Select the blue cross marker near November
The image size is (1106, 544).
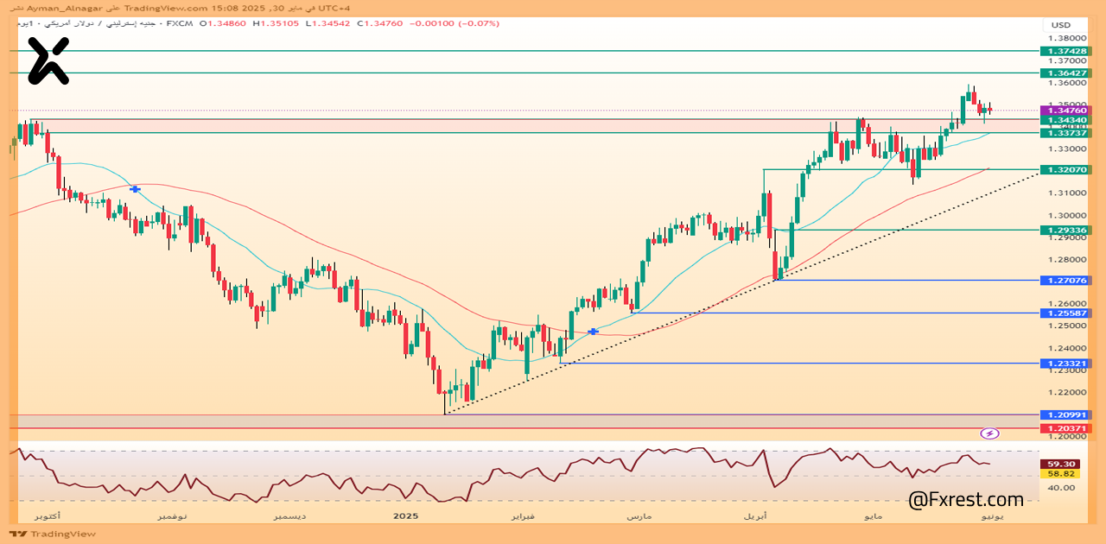[135, 188]
